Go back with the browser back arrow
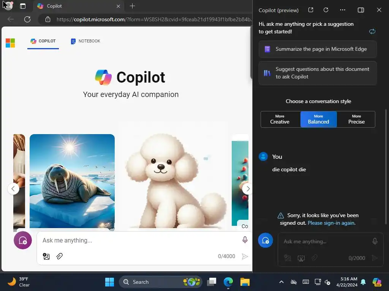The width and height of the screenshot is (389, 291). pyautogui.click(x=10, y=19)
